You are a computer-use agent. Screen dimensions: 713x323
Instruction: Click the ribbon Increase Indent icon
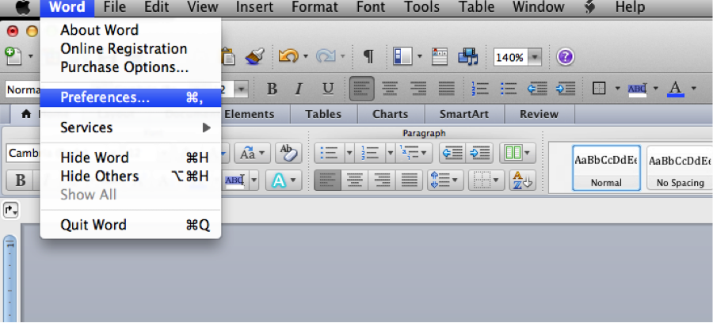[x=479, y=153]
